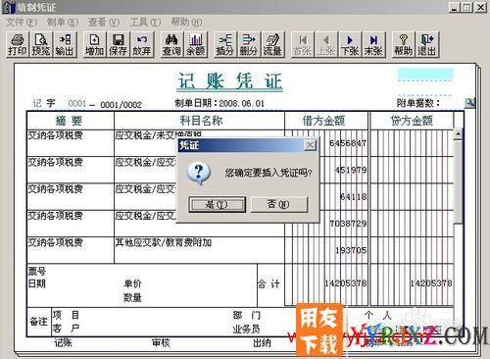Maximize the 填制凭证 window
Viewport: 490px width, 359px height.
coord(466,7)
